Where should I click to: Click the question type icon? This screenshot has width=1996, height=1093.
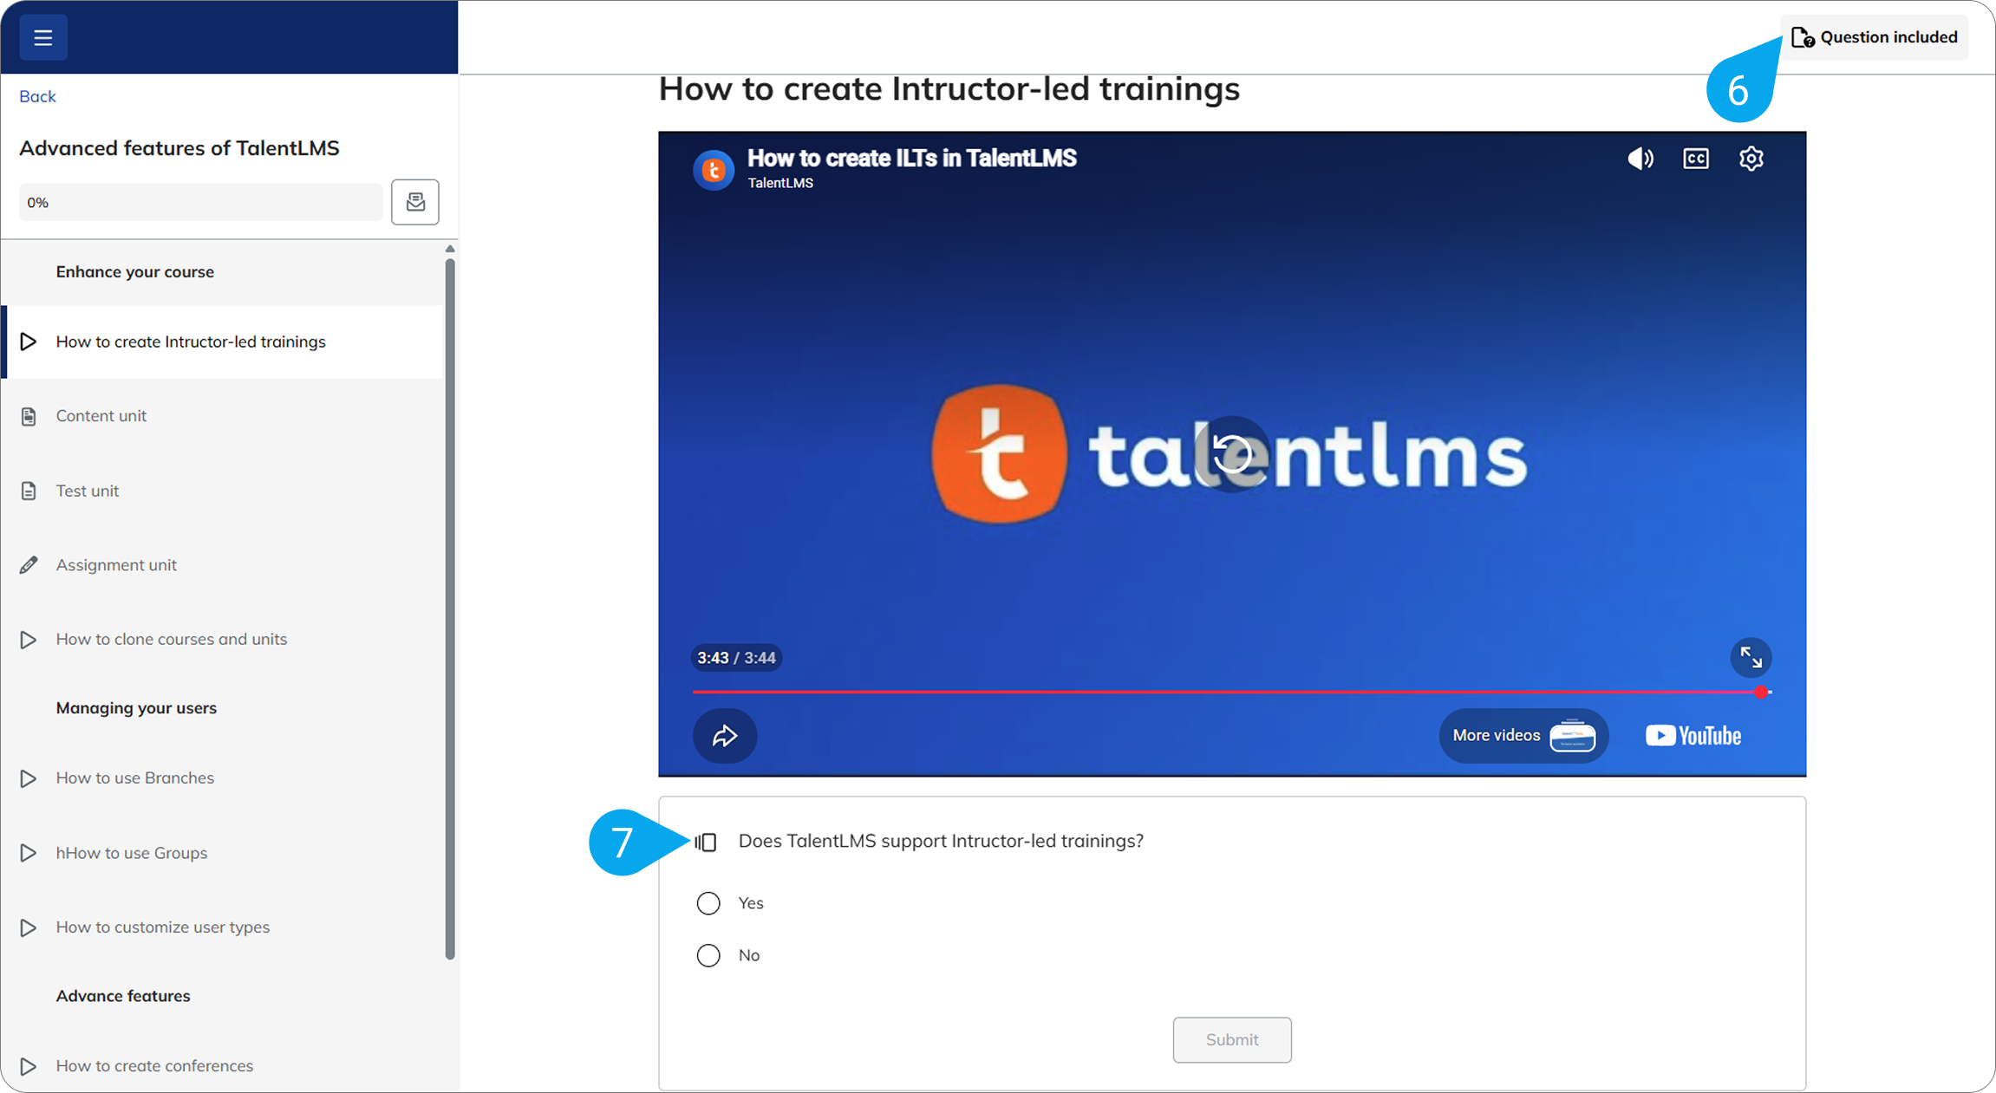tap(706, 842)
